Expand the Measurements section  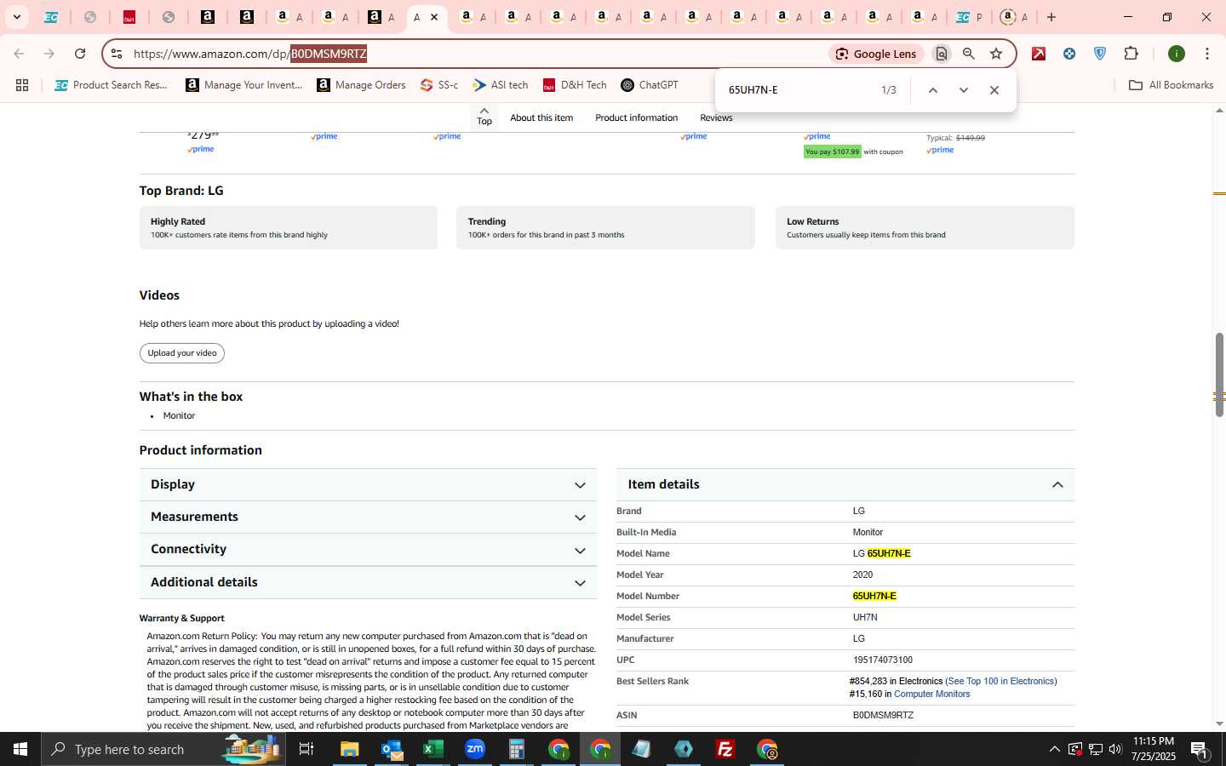point(368,517)
